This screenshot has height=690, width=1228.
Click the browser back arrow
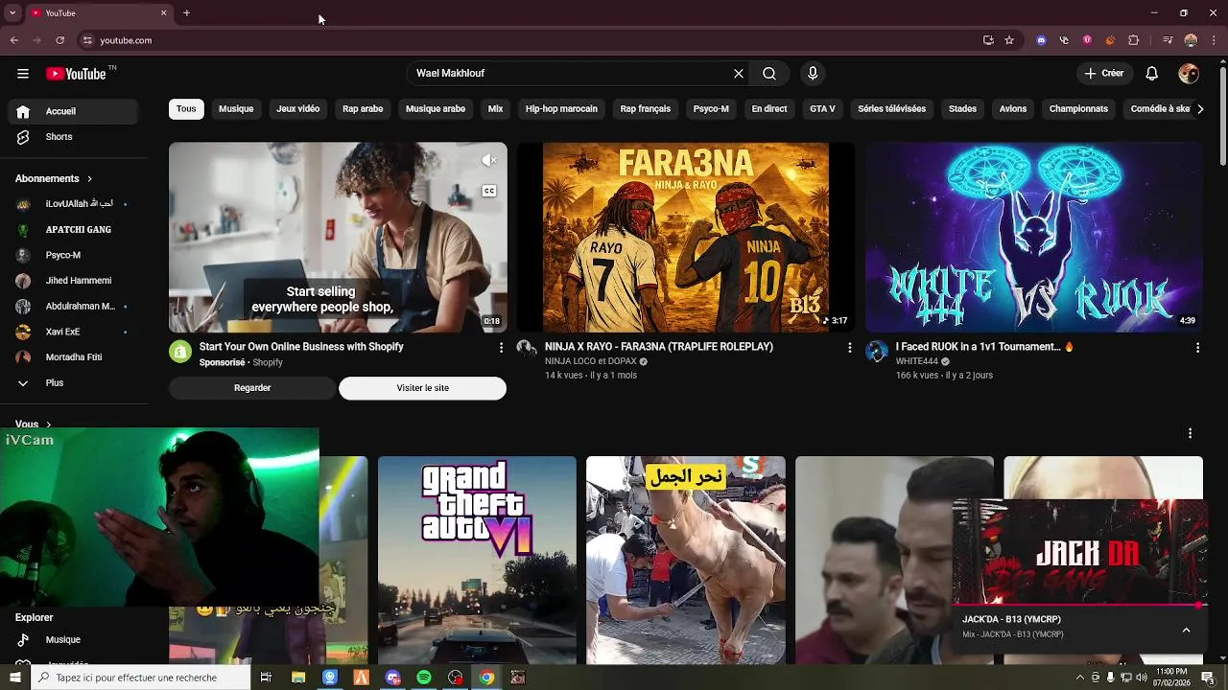pos(14,40)
